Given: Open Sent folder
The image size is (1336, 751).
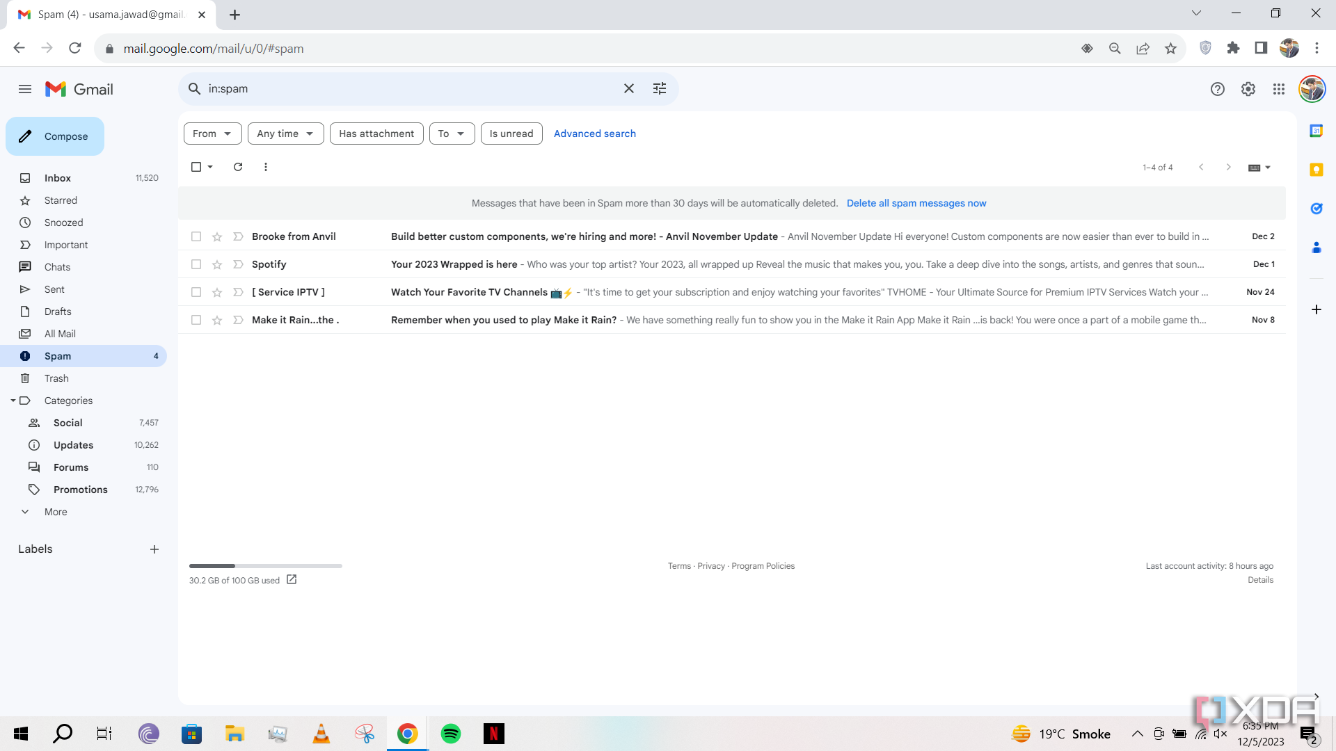Looking at the screenshot, I should (x=83, y=289).
